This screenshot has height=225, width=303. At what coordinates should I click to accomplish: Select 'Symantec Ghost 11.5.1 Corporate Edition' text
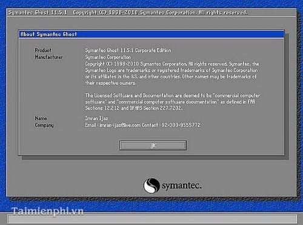[128, 50]
